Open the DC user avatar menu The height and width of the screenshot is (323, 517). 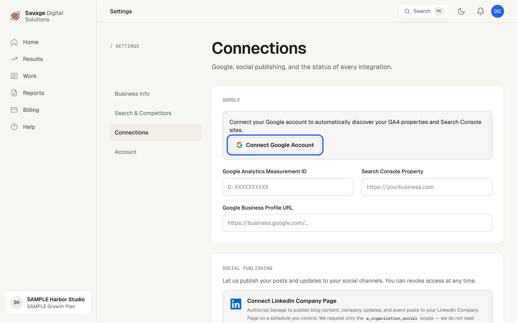(498, 11)
